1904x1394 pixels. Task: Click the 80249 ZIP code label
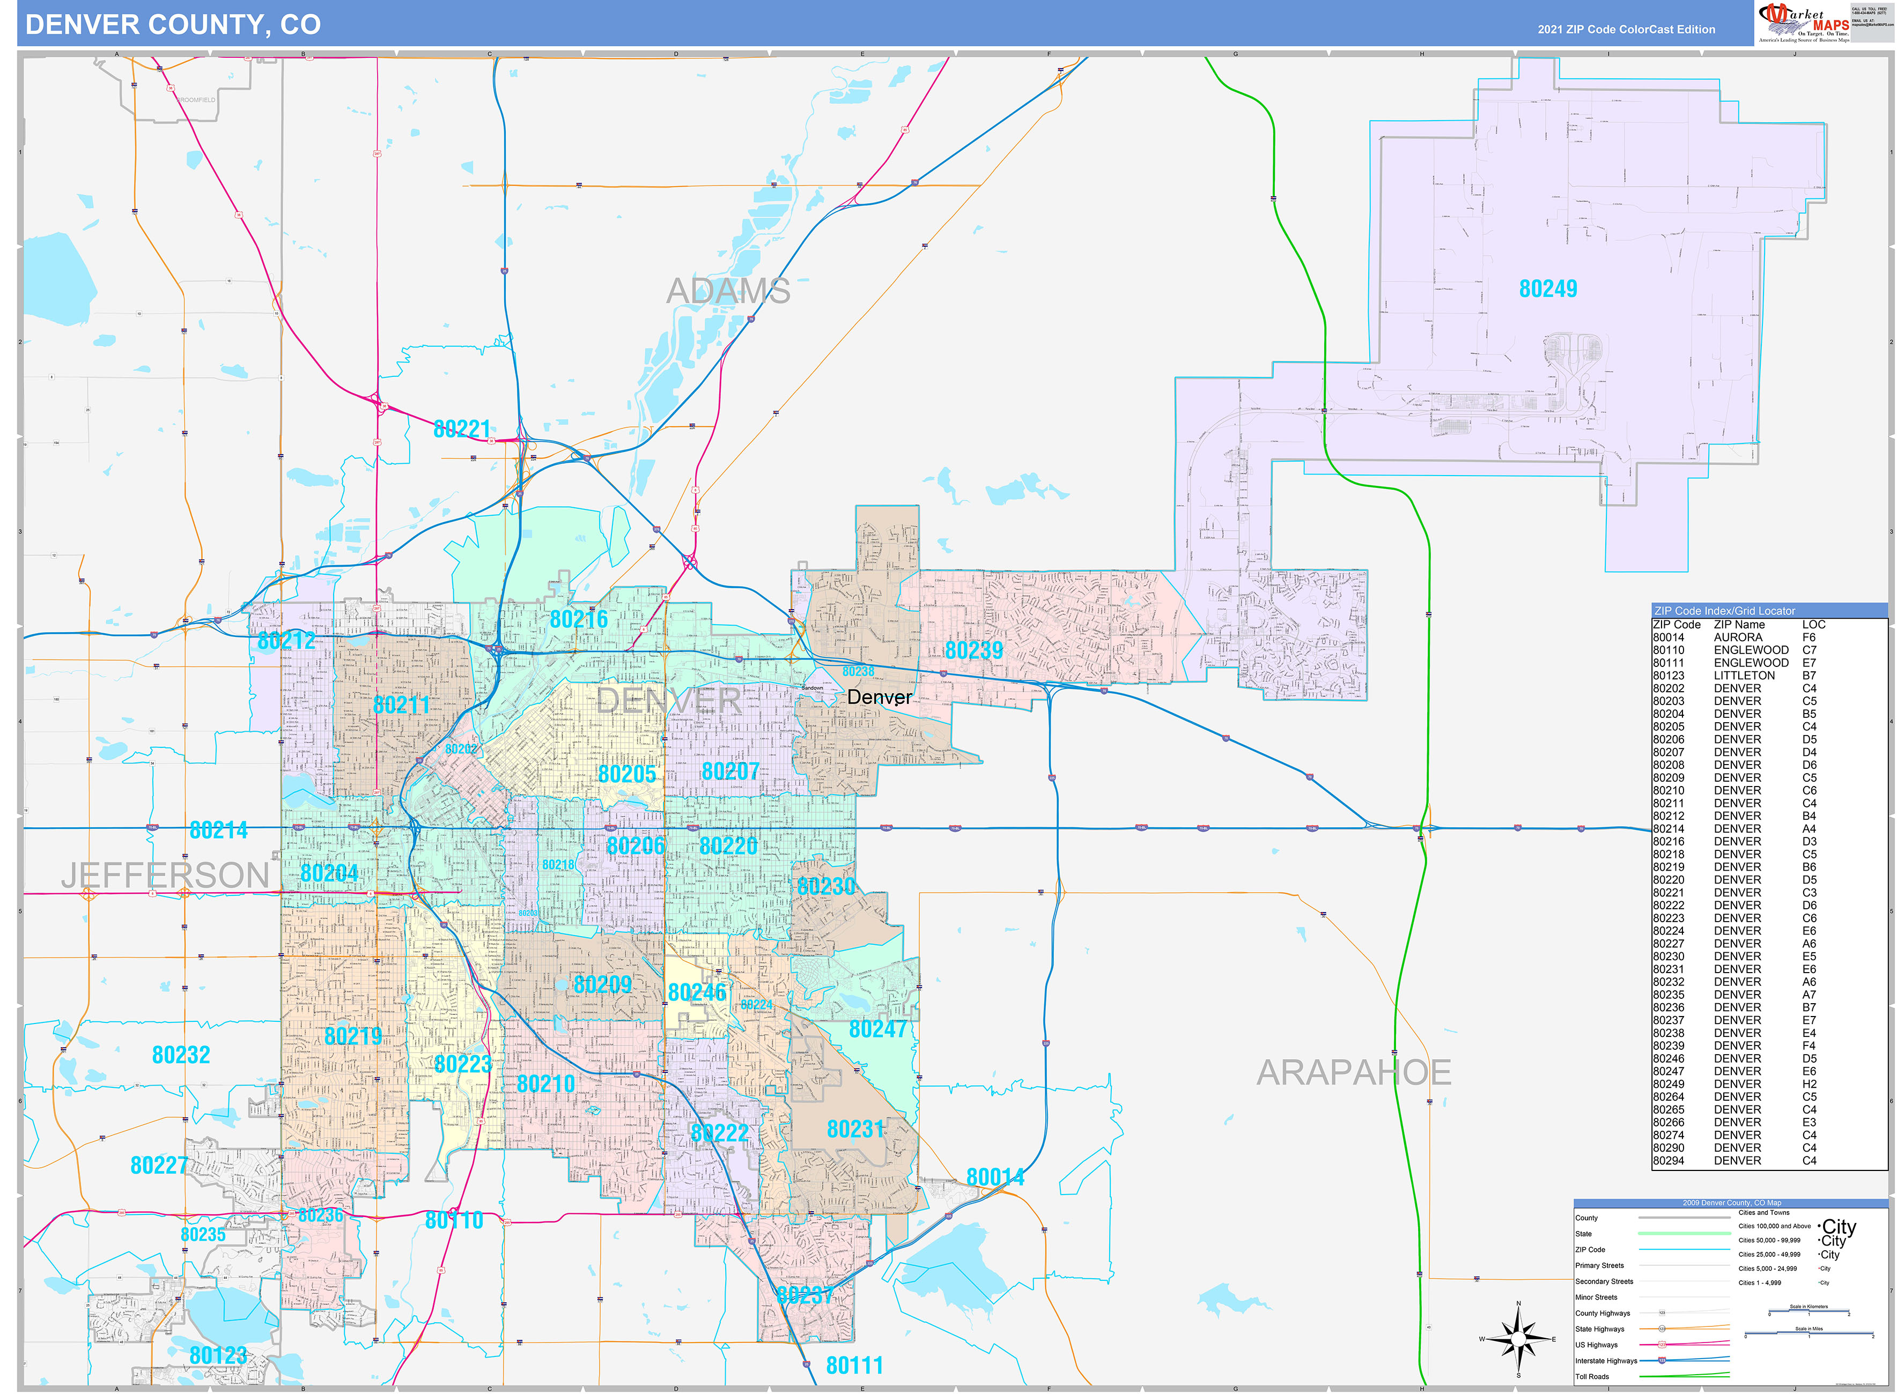tap(1548, 290)
